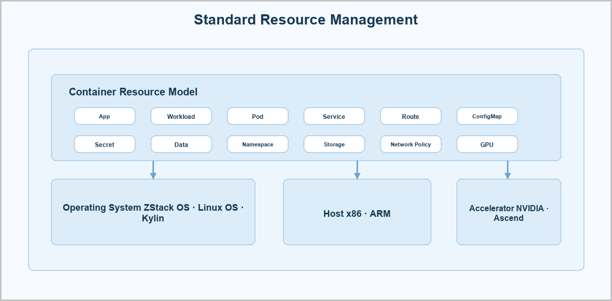Select the Service resource box
Screen dimensions: 612x301
pos(334,116)
